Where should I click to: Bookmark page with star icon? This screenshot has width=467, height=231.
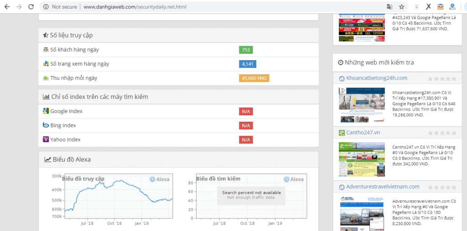tap(401, 6)
